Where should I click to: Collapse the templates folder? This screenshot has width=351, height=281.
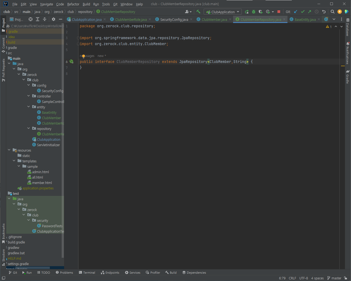[x=14, y=161]
